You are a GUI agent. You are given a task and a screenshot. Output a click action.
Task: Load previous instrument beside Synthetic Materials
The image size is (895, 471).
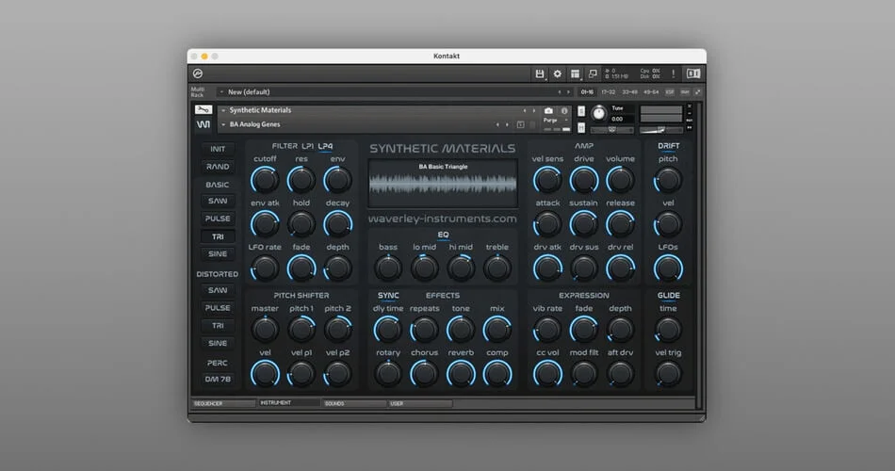pyautogui.click(x=525, y=111)
